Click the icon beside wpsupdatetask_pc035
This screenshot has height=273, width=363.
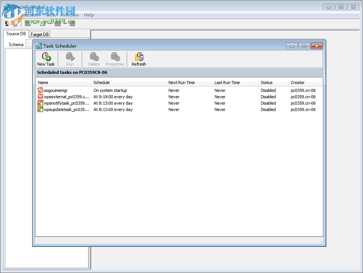click(x=39, y=109)
